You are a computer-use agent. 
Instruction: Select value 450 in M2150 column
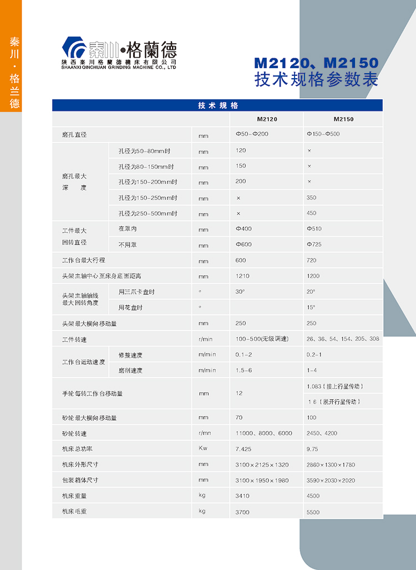click(311, 213)
